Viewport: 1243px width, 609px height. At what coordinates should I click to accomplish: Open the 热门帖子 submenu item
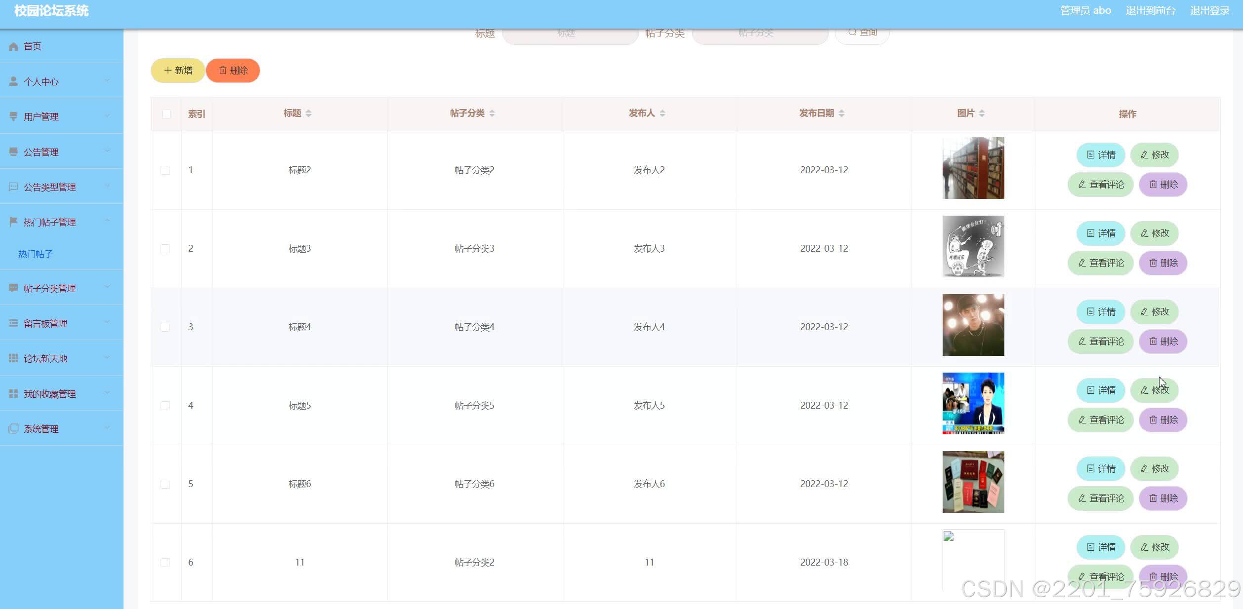pyautogui.click(x=36, y=254)
